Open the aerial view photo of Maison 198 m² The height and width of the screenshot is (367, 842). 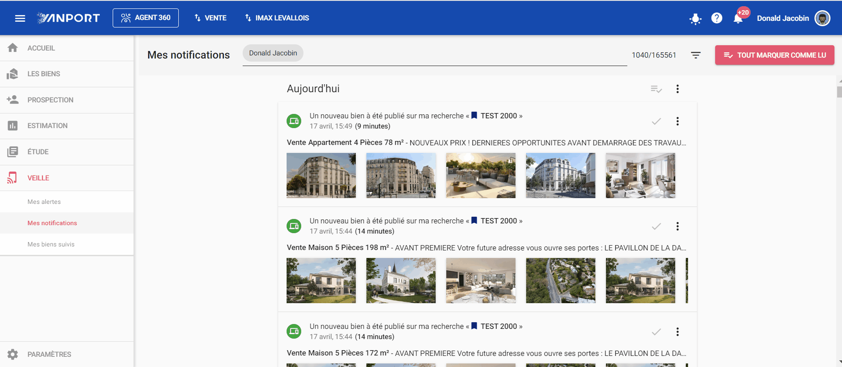(561, 281)
